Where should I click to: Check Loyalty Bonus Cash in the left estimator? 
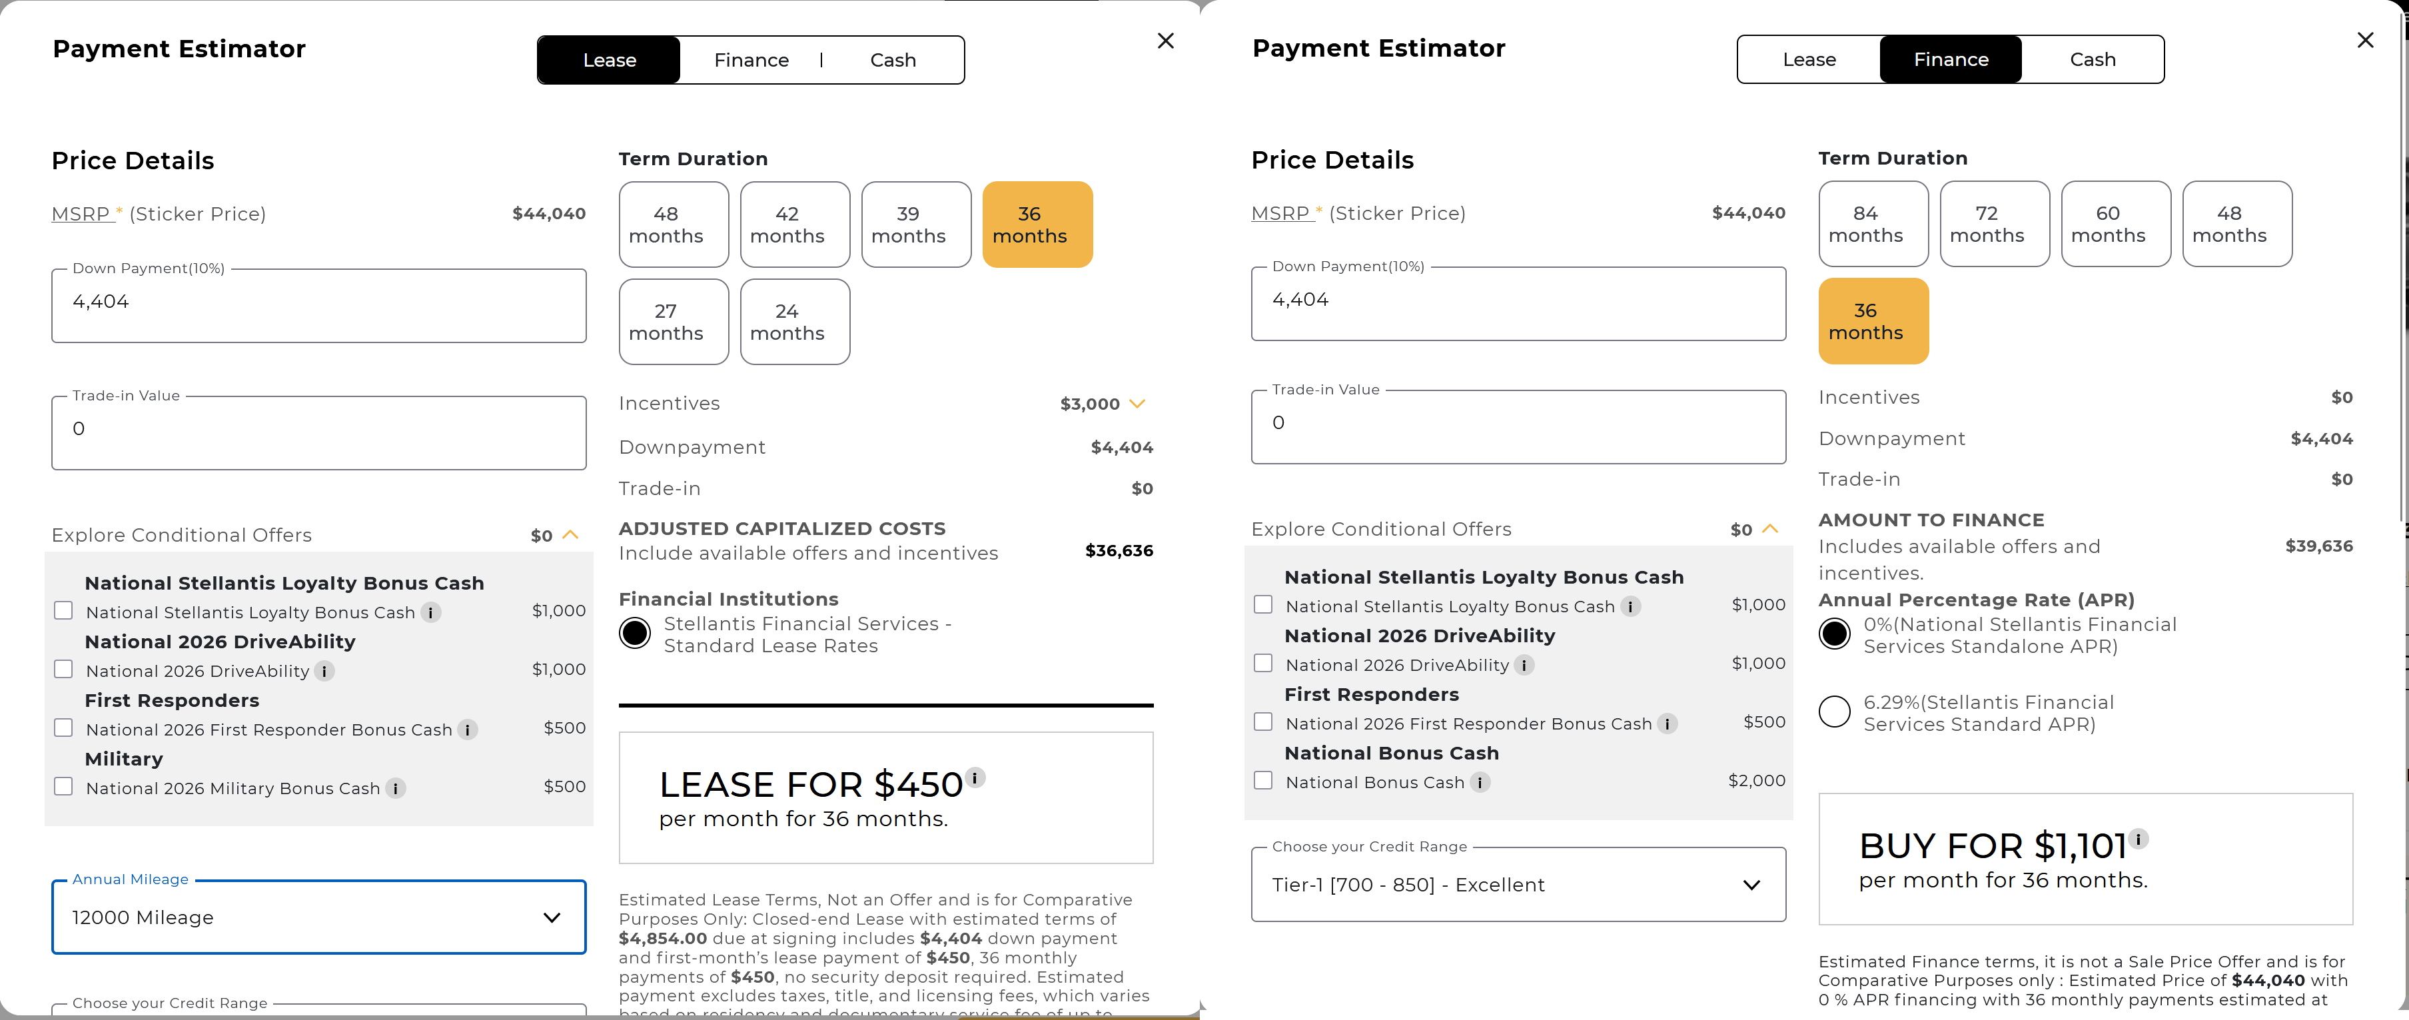coord(63,610)
